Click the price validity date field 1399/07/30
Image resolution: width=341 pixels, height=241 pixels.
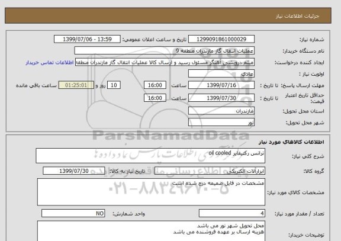click(221, 98)
